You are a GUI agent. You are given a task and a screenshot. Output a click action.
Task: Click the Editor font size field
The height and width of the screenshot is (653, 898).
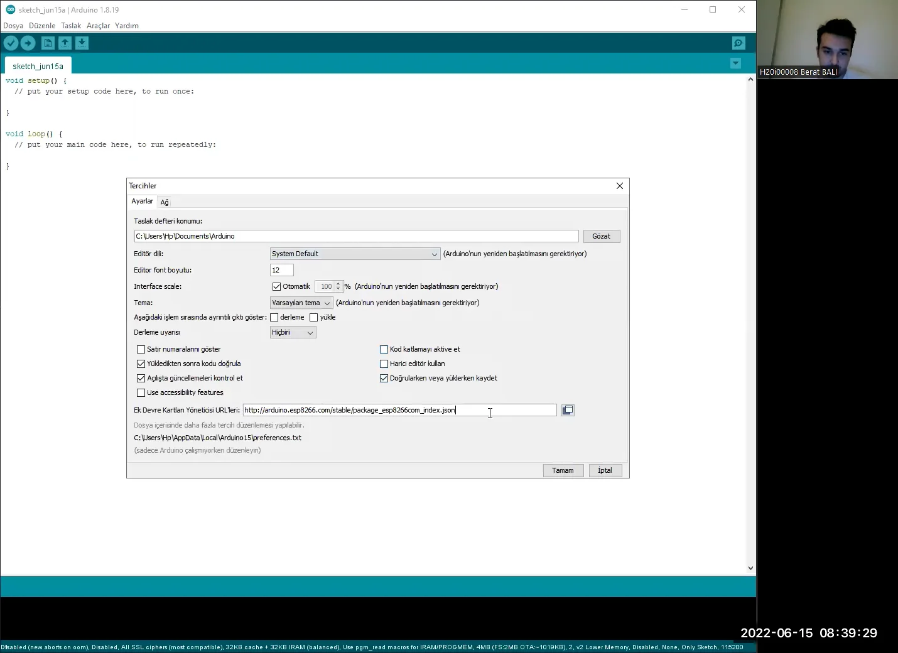[282, 270]
